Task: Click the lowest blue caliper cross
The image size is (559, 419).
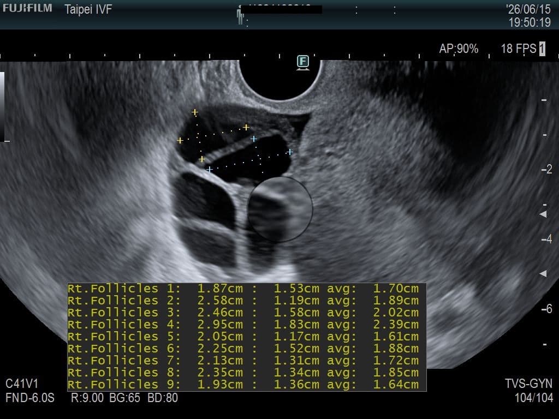Action: (209, 170)
